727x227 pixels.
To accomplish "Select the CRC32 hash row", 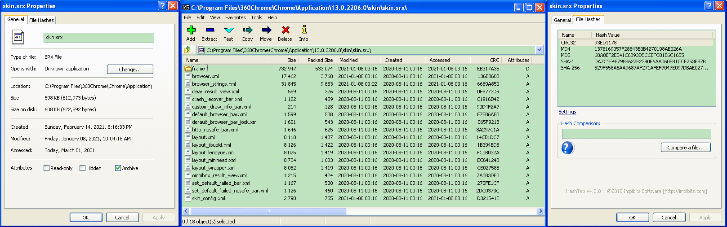I will pos(635,43).
